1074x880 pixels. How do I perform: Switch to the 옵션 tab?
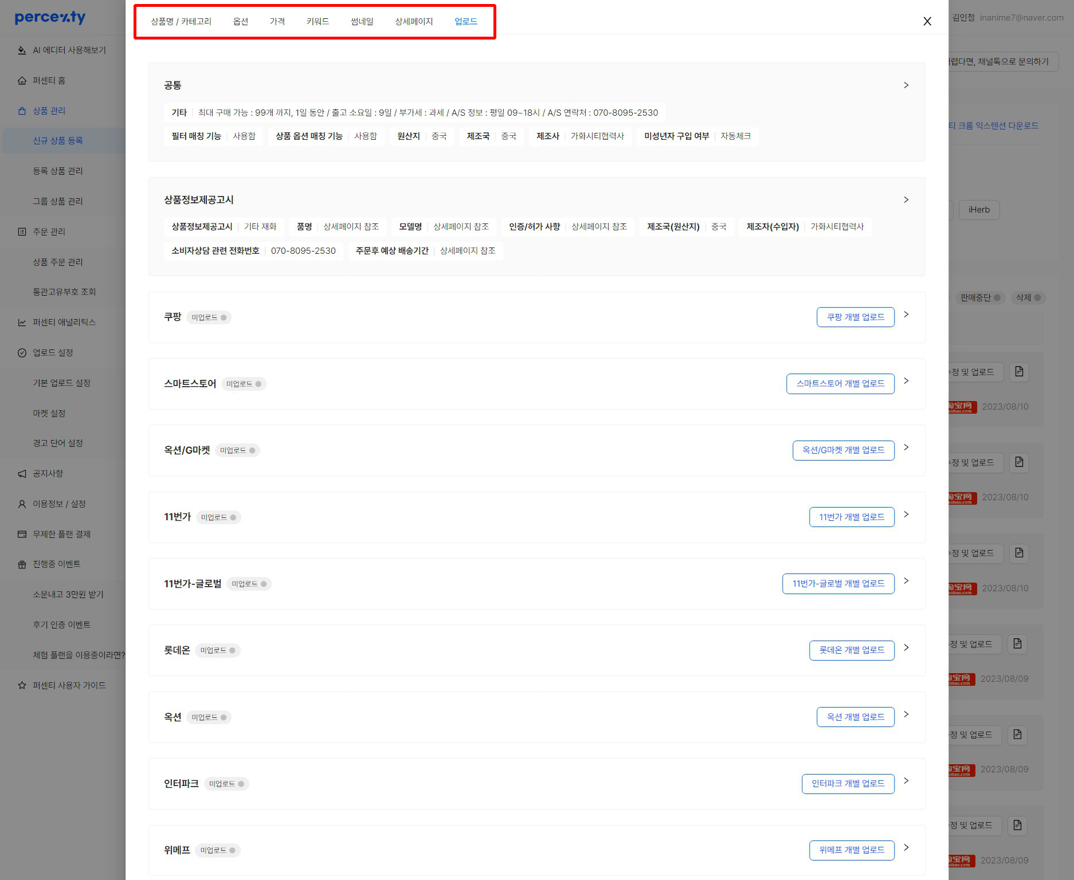pyautogui.click(x=241, y=21)
